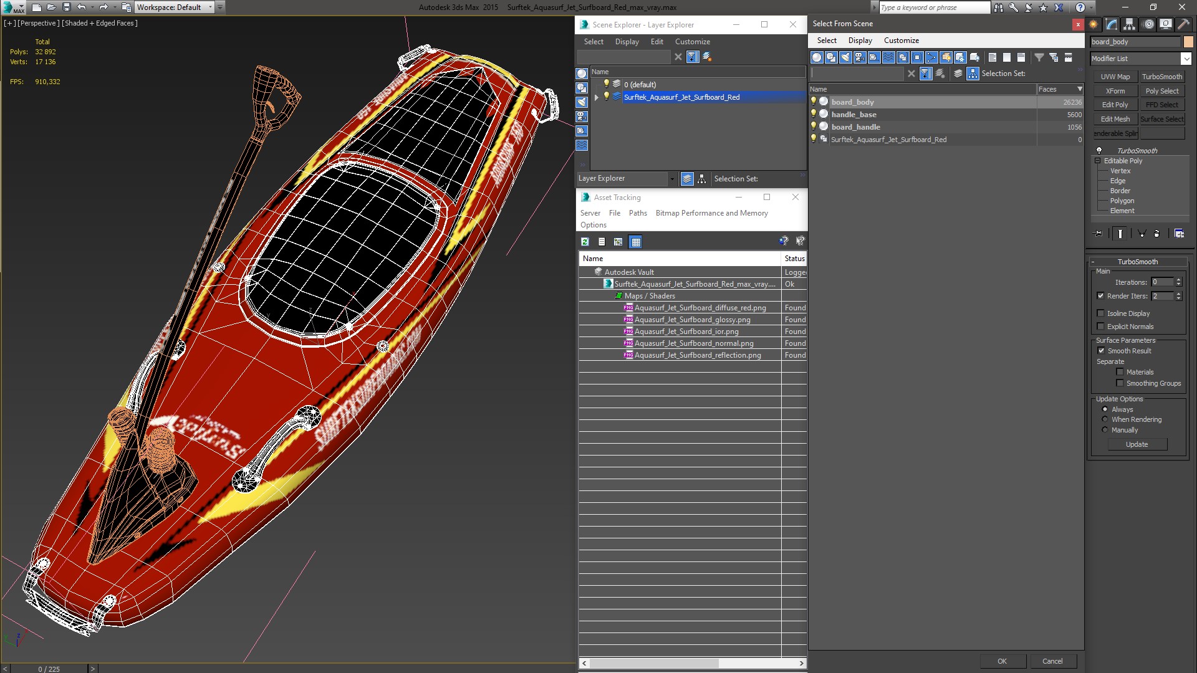Screen dimensions: 1197x673
Task: Enable Isoline Display checkbox
Action: click(1100, 313)
